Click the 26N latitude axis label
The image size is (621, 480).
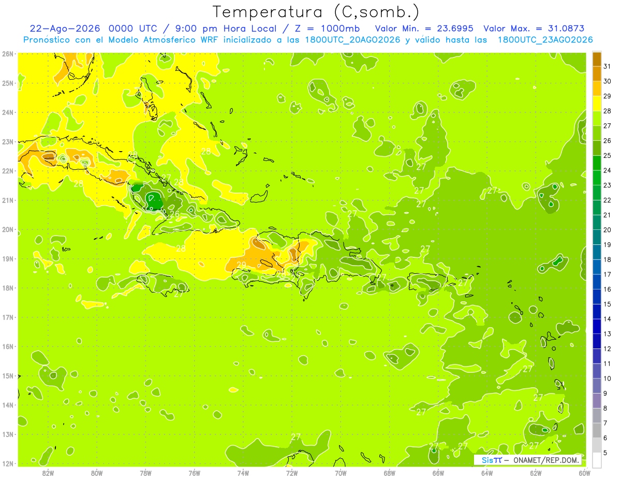(8, 54)
